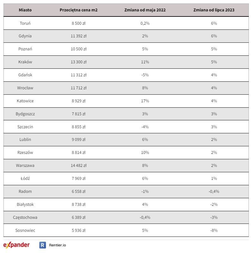
Task: Click Radom -0,4% July change
Action: [x=214, y=192]
